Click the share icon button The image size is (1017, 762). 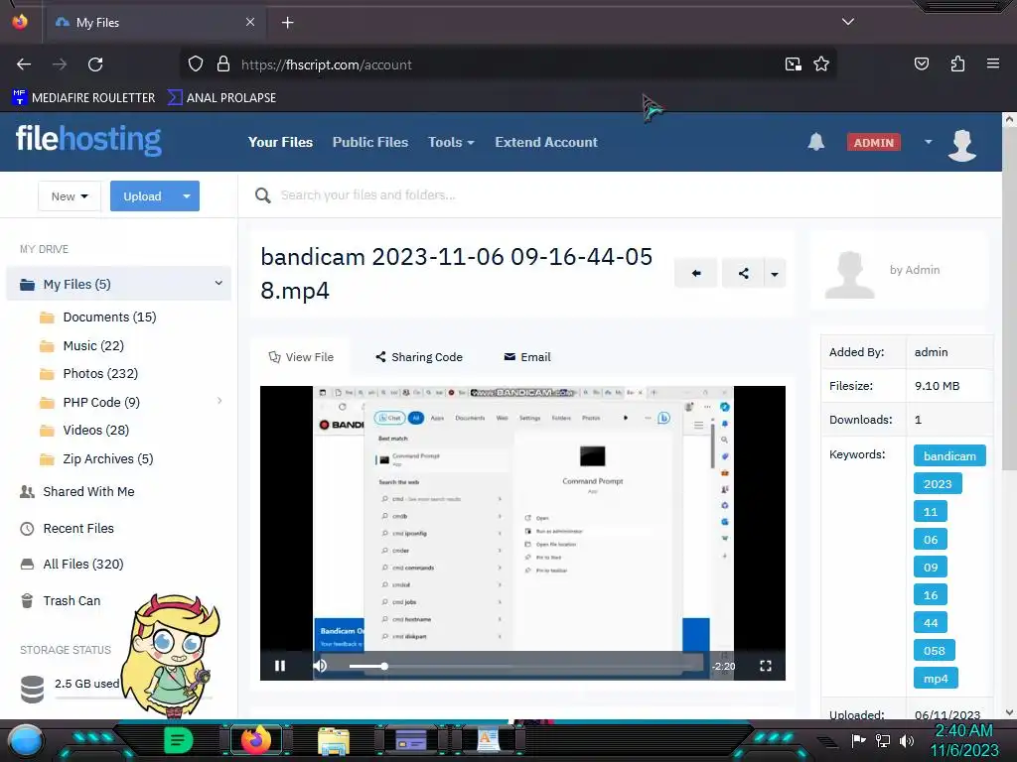[743, 274]
